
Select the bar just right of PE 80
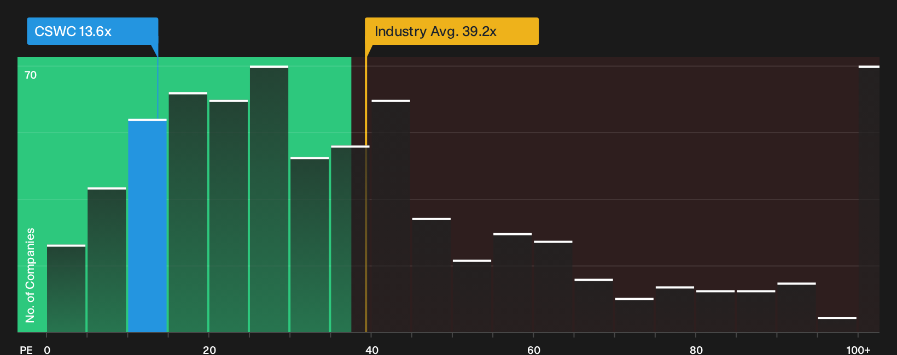pos(715,311)
